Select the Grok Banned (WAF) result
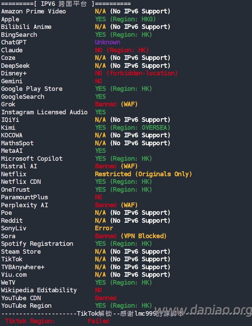 click(x=117, y=104)
